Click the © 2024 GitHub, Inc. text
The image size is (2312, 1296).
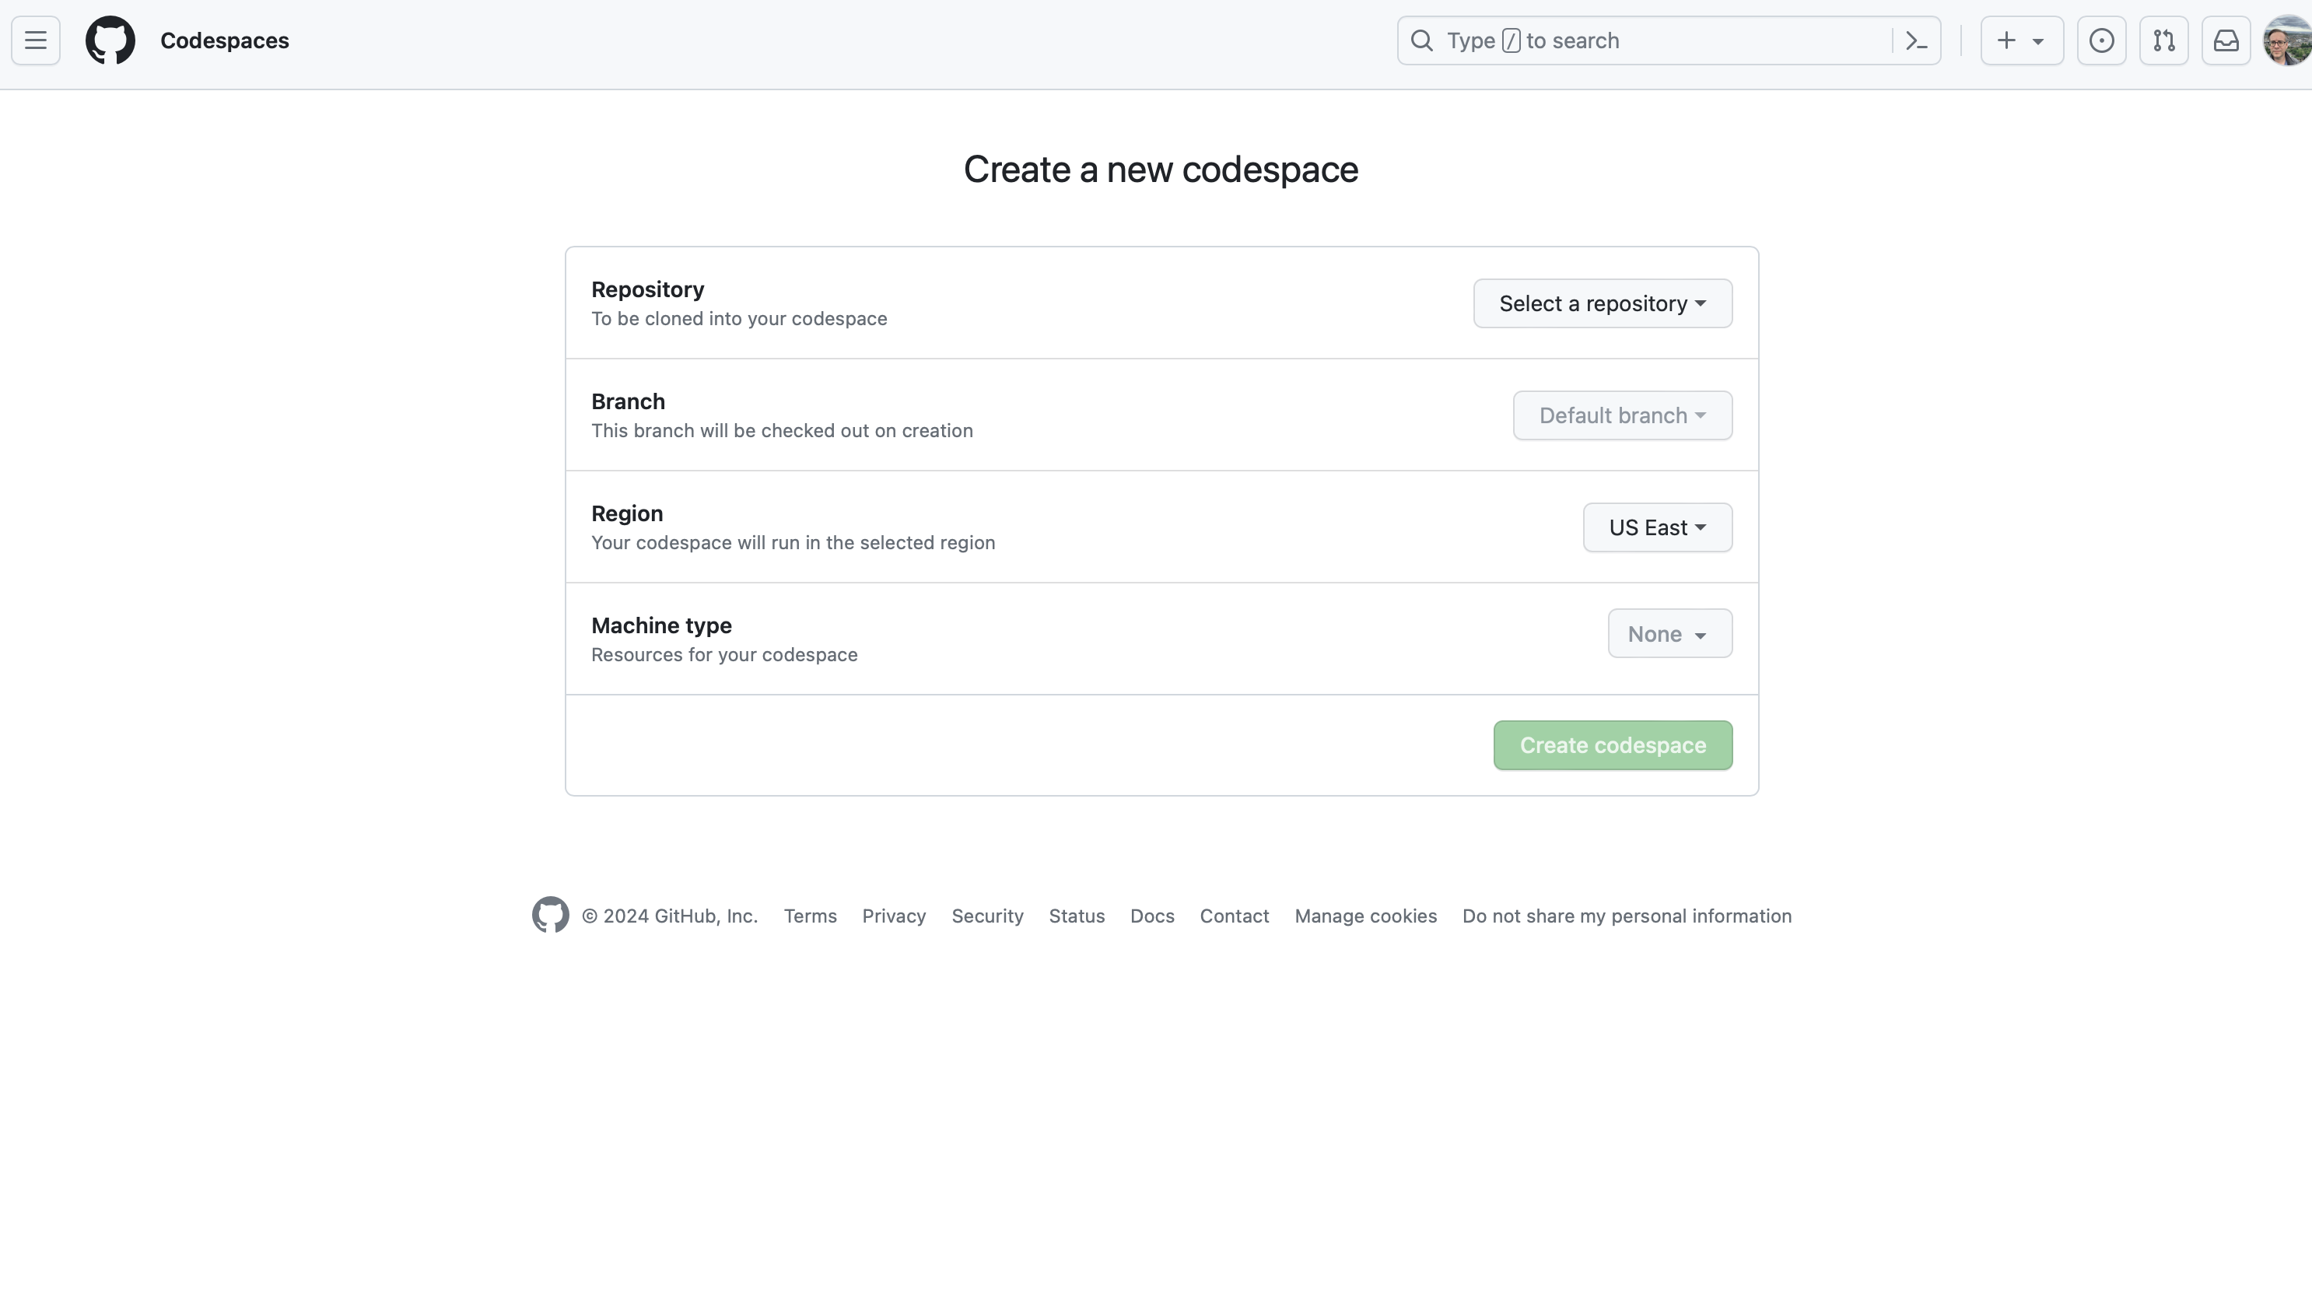[670, 916]
